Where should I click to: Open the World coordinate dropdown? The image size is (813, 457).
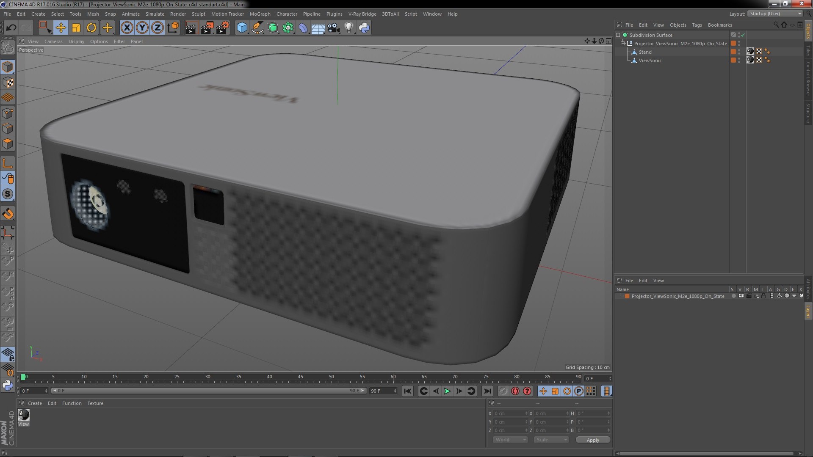[x=510, y=440]
